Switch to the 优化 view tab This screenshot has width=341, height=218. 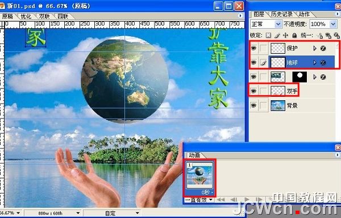click(26, 16)
